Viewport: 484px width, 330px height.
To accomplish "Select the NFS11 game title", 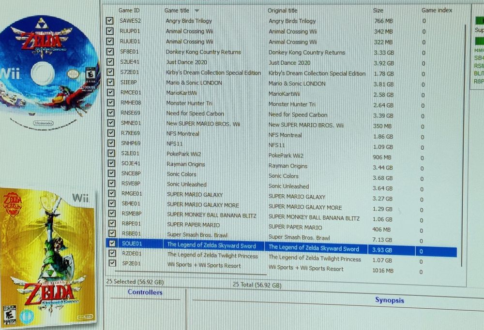I will pos(174,143).
